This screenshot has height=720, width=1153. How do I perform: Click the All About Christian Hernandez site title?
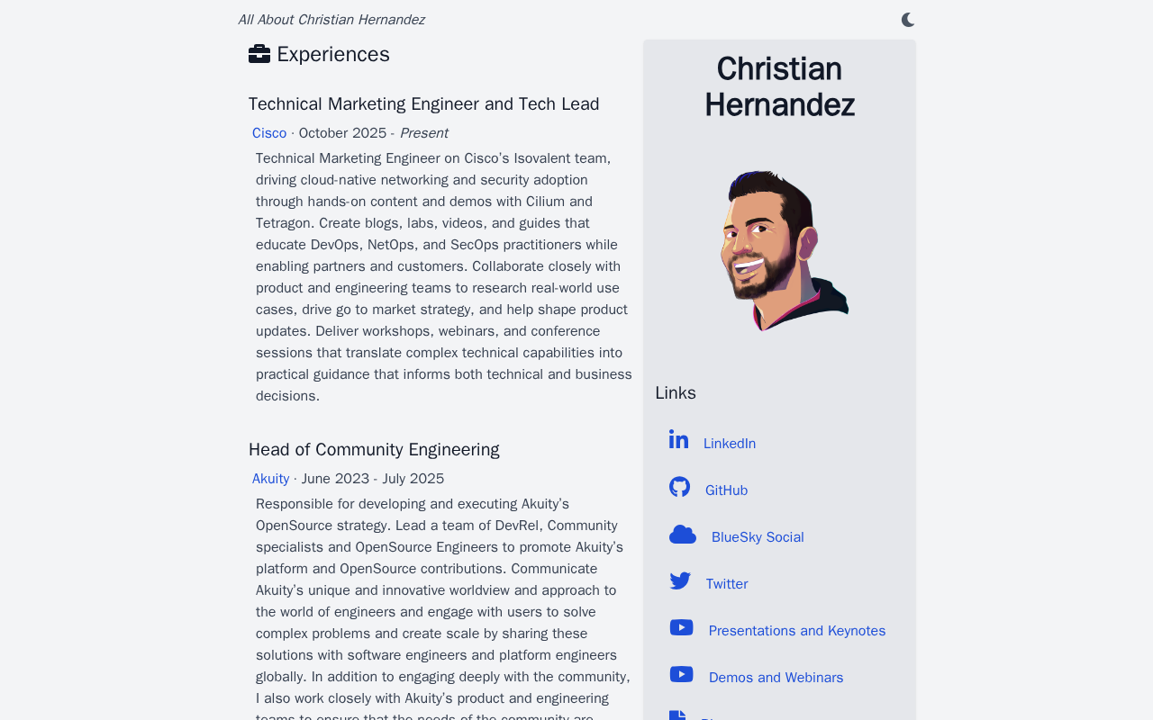click(x=331, y=20)
